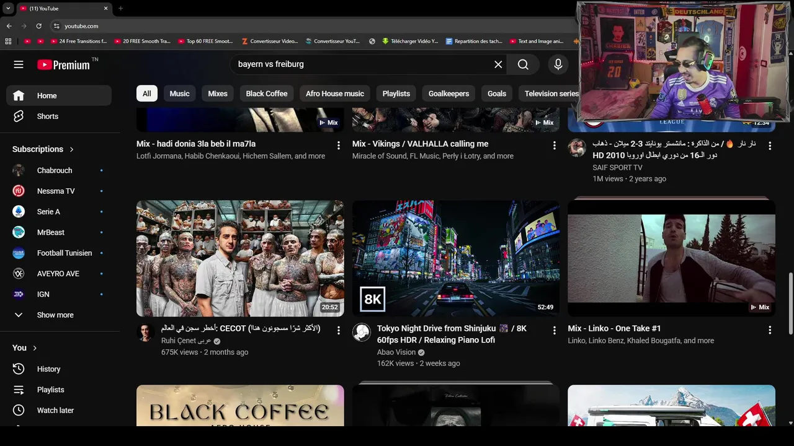Image resolution: width=794 pixels, height=446 pixels.
Task: Select the Goalkeepers filter chip
Action: click(x=449, y=94)
